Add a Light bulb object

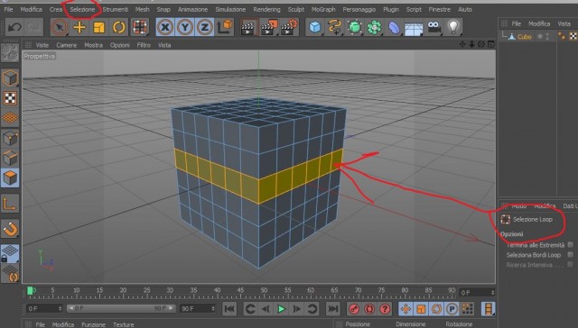pyautogui.click(x=453, y=28)
